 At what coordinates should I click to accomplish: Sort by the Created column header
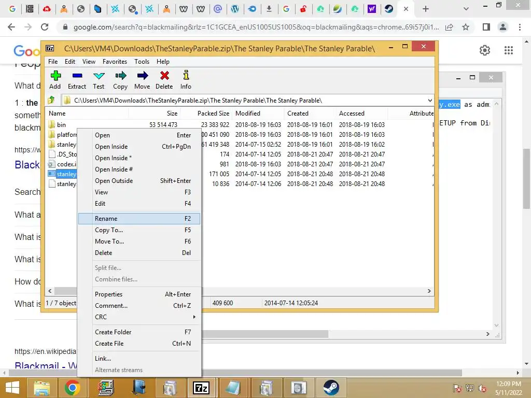(x=310, y=113)
